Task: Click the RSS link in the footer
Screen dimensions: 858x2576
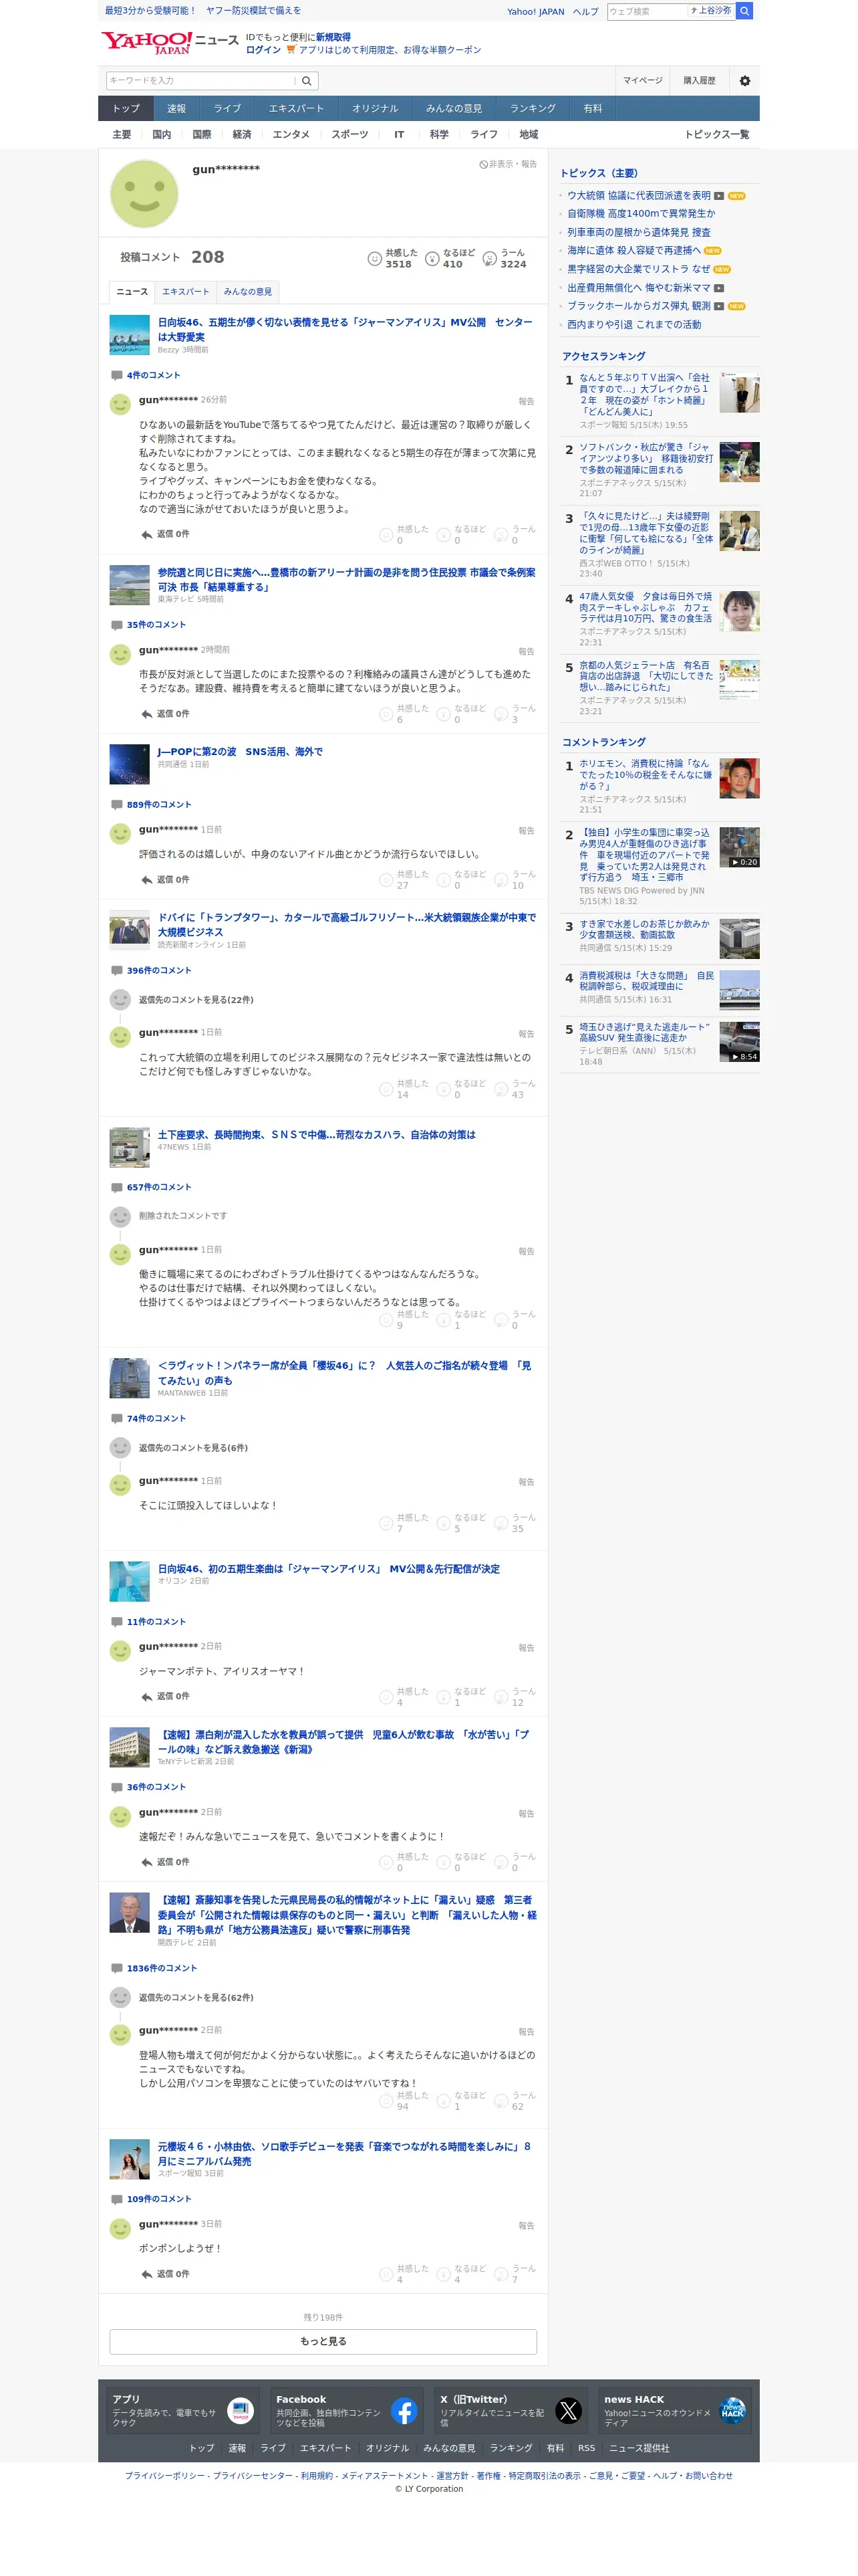Action: tap(586, 2448)
